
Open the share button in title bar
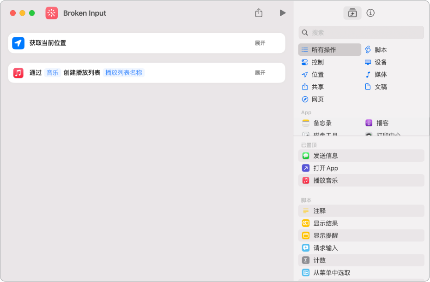(259, 13)
